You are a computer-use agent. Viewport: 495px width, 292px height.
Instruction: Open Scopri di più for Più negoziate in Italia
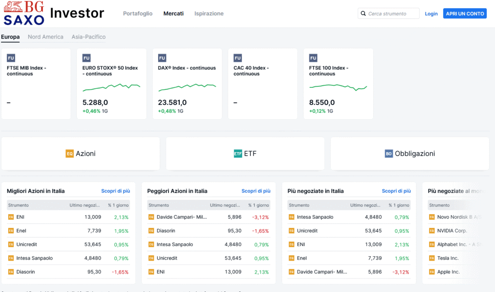396,191
